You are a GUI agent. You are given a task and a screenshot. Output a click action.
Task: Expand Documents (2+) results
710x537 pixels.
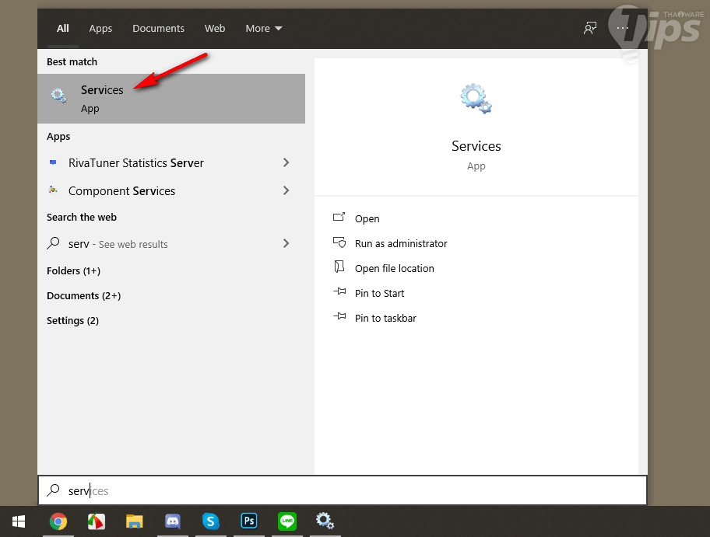point(84,295)
